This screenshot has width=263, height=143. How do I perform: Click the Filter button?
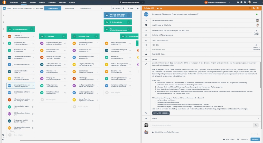pos(131,8)
